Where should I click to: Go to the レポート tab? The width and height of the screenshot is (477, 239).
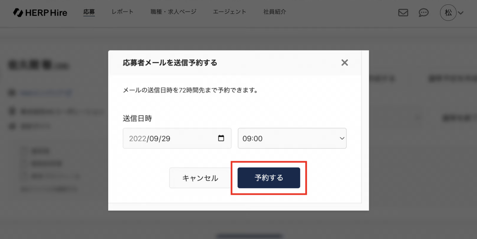pos(122,12)
